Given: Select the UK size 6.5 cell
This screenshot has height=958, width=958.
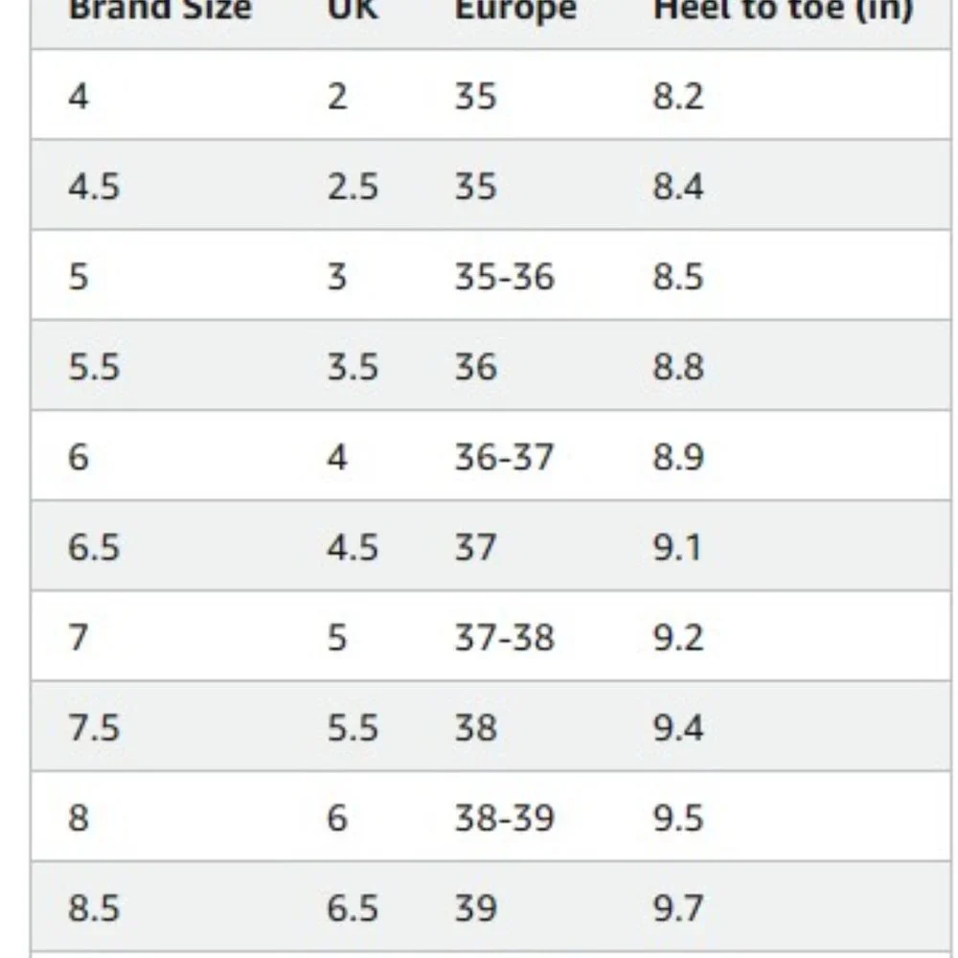Looking at the screenshot, I should 353,908.
